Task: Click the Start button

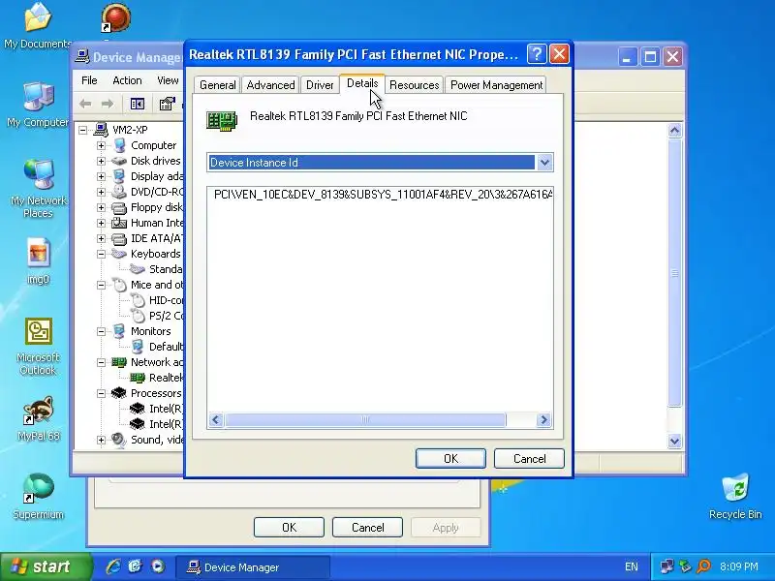Action: [46, 566]
